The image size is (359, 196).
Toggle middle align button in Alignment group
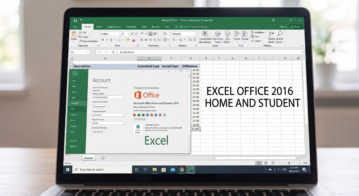(146, 34)
